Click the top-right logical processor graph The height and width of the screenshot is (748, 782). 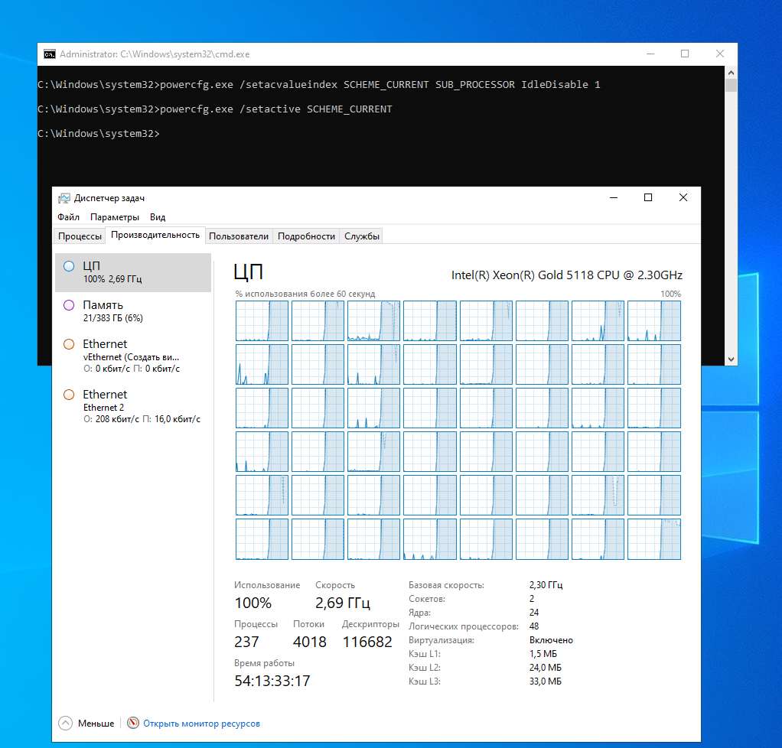(653, 320)
